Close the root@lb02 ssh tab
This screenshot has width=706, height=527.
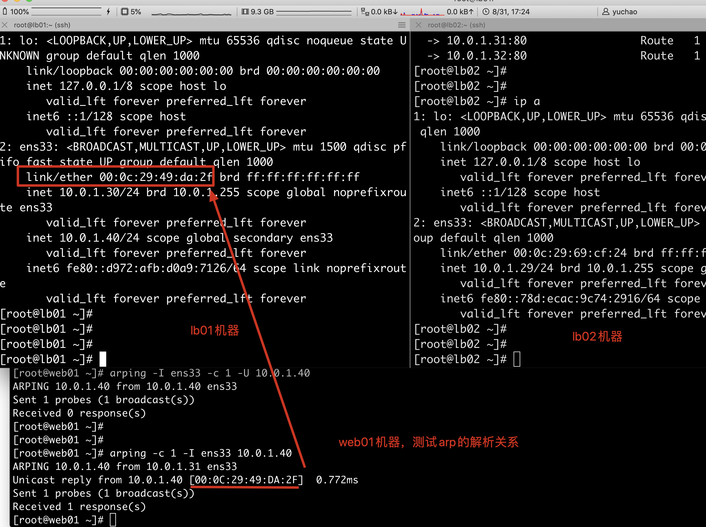tap(418, 25)
